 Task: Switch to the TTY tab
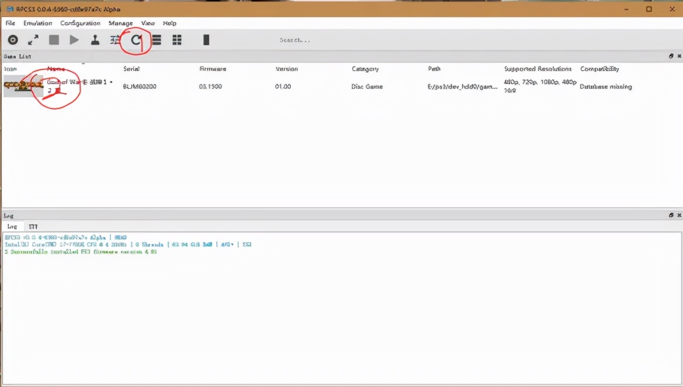[33, 226]
